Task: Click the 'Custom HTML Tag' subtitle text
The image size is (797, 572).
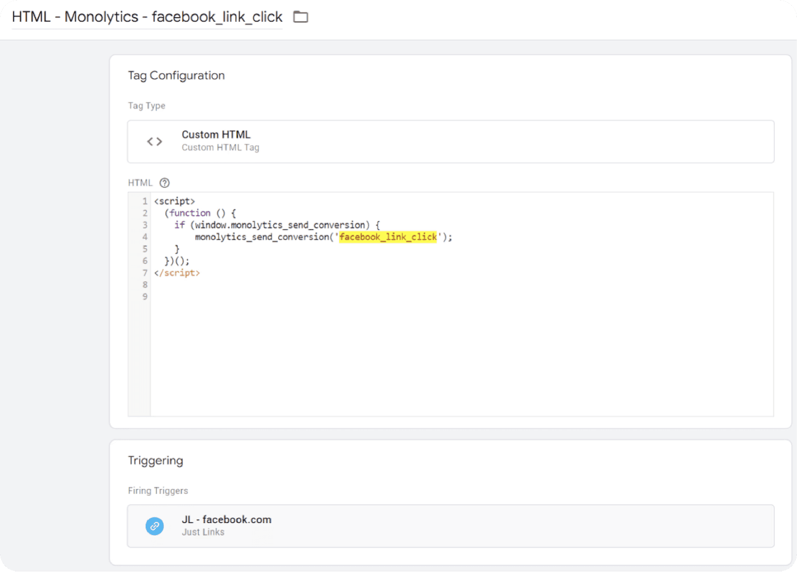Action: pyautogui.click(x=220, y=147)
